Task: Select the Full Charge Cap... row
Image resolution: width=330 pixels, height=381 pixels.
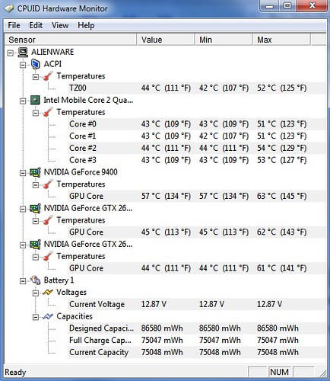Action: click(196, 341)
